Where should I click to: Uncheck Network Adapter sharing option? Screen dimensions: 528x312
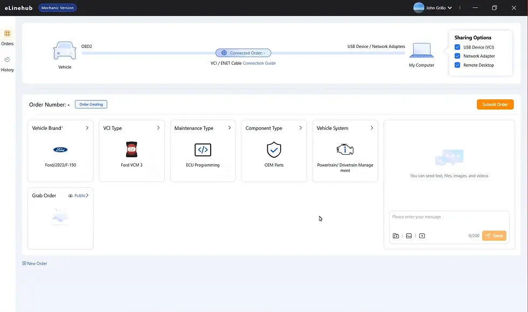pos(457,56)
